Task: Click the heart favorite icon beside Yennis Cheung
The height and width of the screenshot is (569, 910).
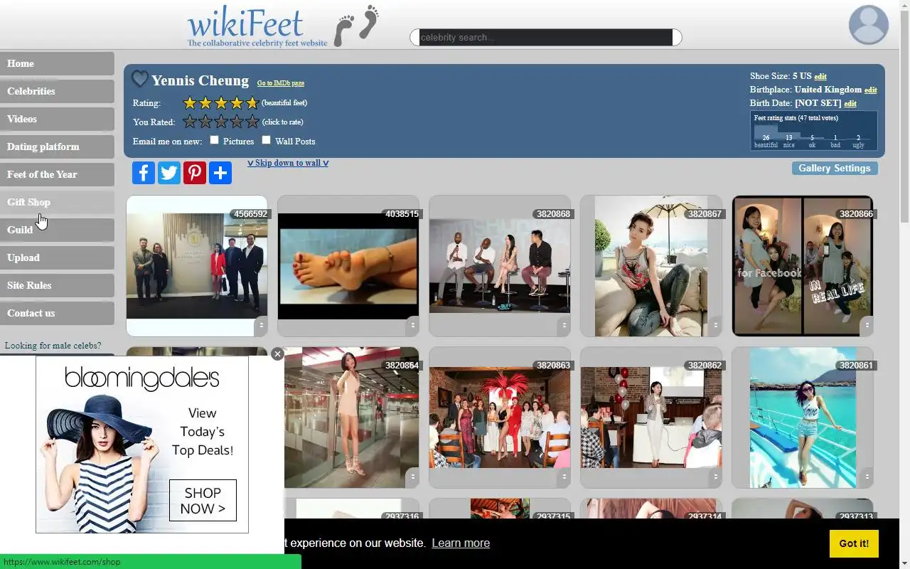Action: (140, 79)
